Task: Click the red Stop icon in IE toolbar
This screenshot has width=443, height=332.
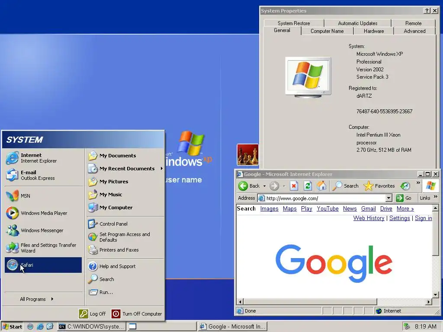Action: pos(294,186)
